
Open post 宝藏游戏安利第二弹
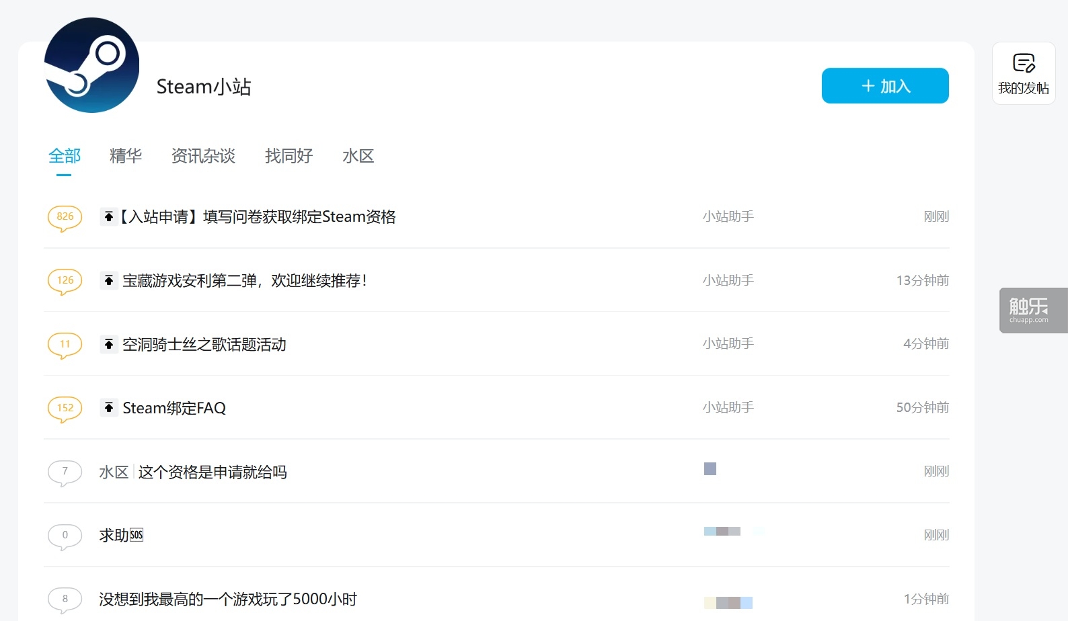tap(245, 280)
